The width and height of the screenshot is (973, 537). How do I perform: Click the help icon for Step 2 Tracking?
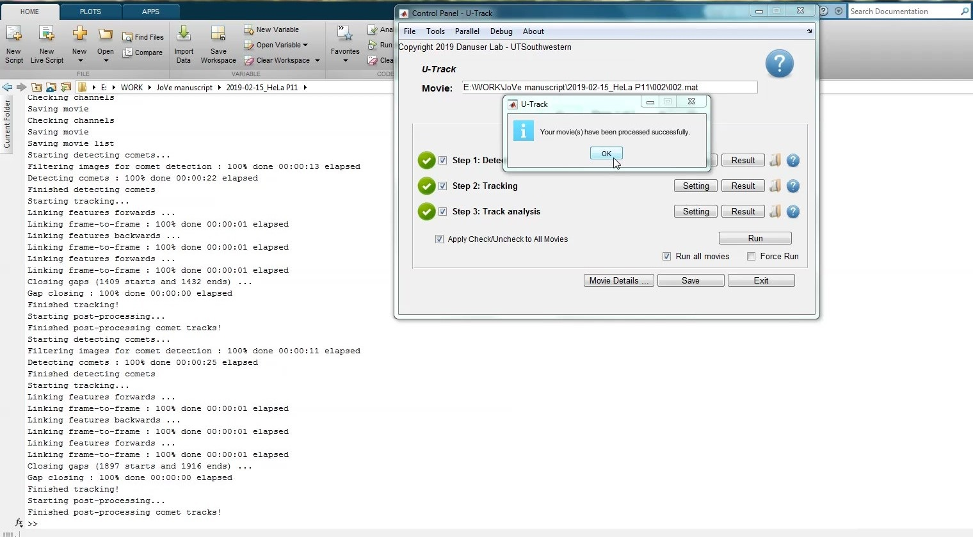793,186
